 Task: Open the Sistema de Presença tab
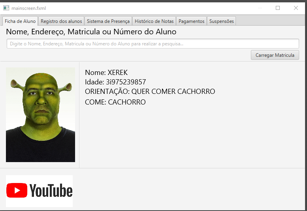click(x=108, y=21)
